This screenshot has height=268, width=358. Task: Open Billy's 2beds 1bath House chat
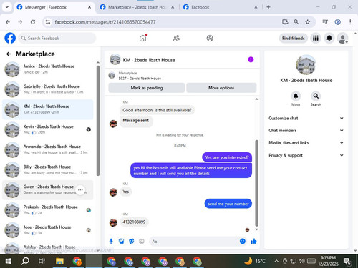point(48,169)
